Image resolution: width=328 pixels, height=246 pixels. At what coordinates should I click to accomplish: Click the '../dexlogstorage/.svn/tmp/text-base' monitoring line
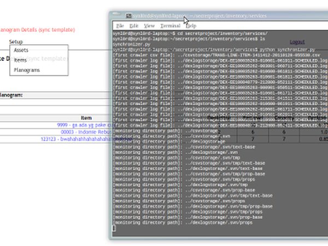click(192, 196)
